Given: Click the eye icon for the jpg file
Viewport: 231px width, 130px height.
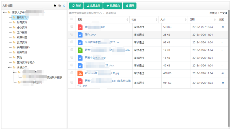Looking at the screenshot, I should coord(223,73).
